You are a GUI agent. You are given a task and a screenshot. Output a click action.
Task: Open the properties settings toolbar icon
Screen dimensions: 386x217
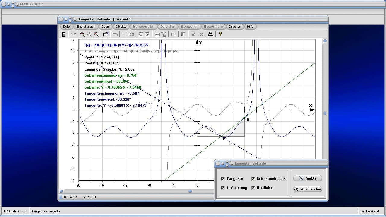106,34
